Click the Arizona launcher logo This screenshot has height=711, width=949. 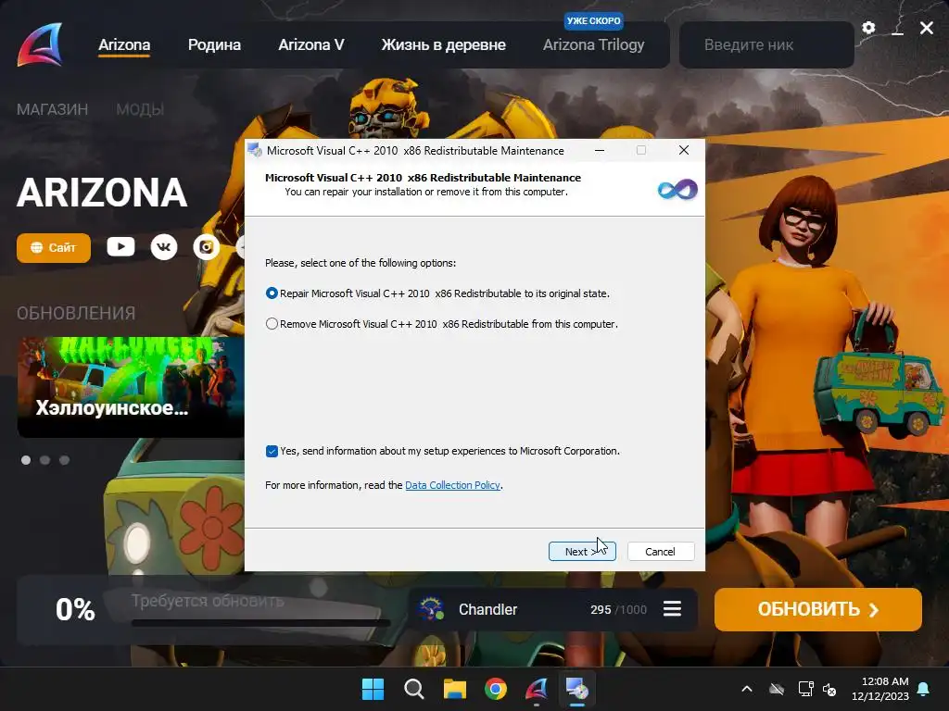point(40,44)
